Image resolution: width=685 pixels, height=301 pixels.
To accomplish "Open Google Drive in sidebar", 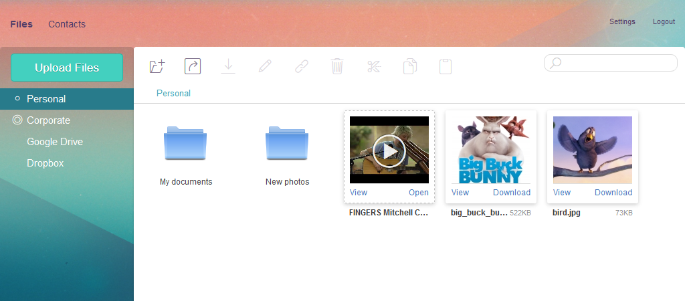I will [55, 142].
